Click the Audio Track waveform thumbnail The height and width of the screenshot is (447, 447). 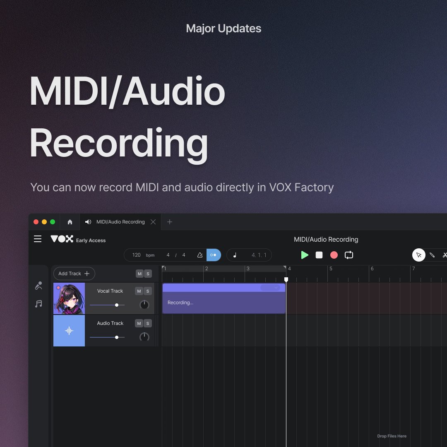tap(69, 331)
